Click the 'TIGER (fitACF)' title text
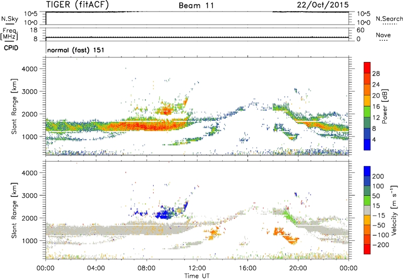The width and height of the screenshot is (403, 279). tap(78, 5)
